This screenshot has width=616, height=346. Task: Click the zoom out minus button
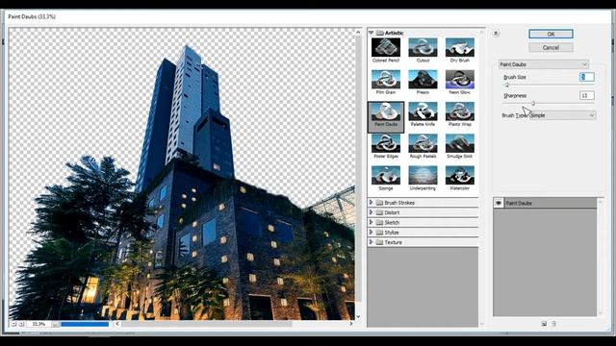click(13, 324)
